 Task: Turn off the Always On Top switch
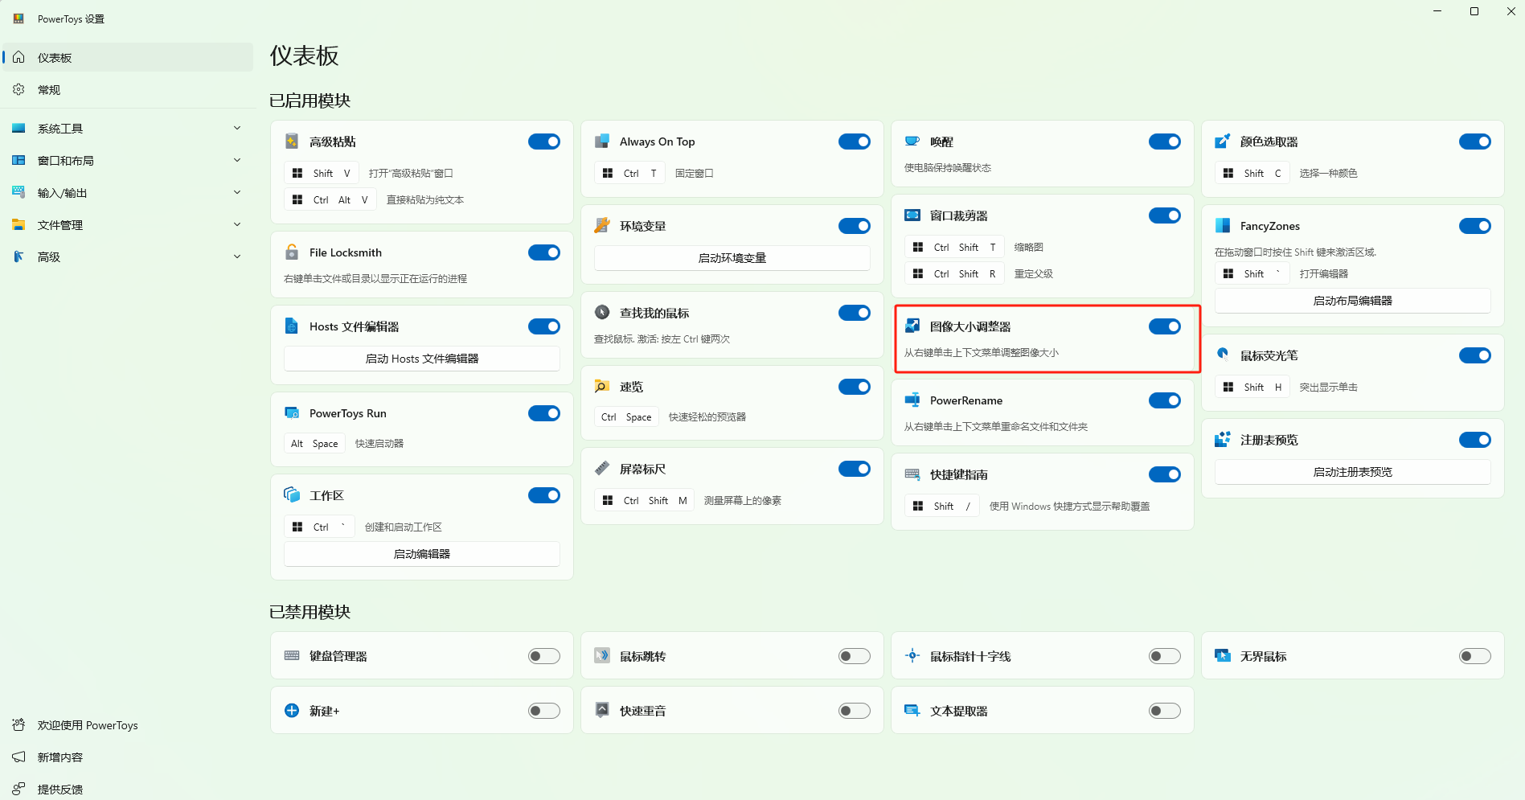(x=855, y=142)
